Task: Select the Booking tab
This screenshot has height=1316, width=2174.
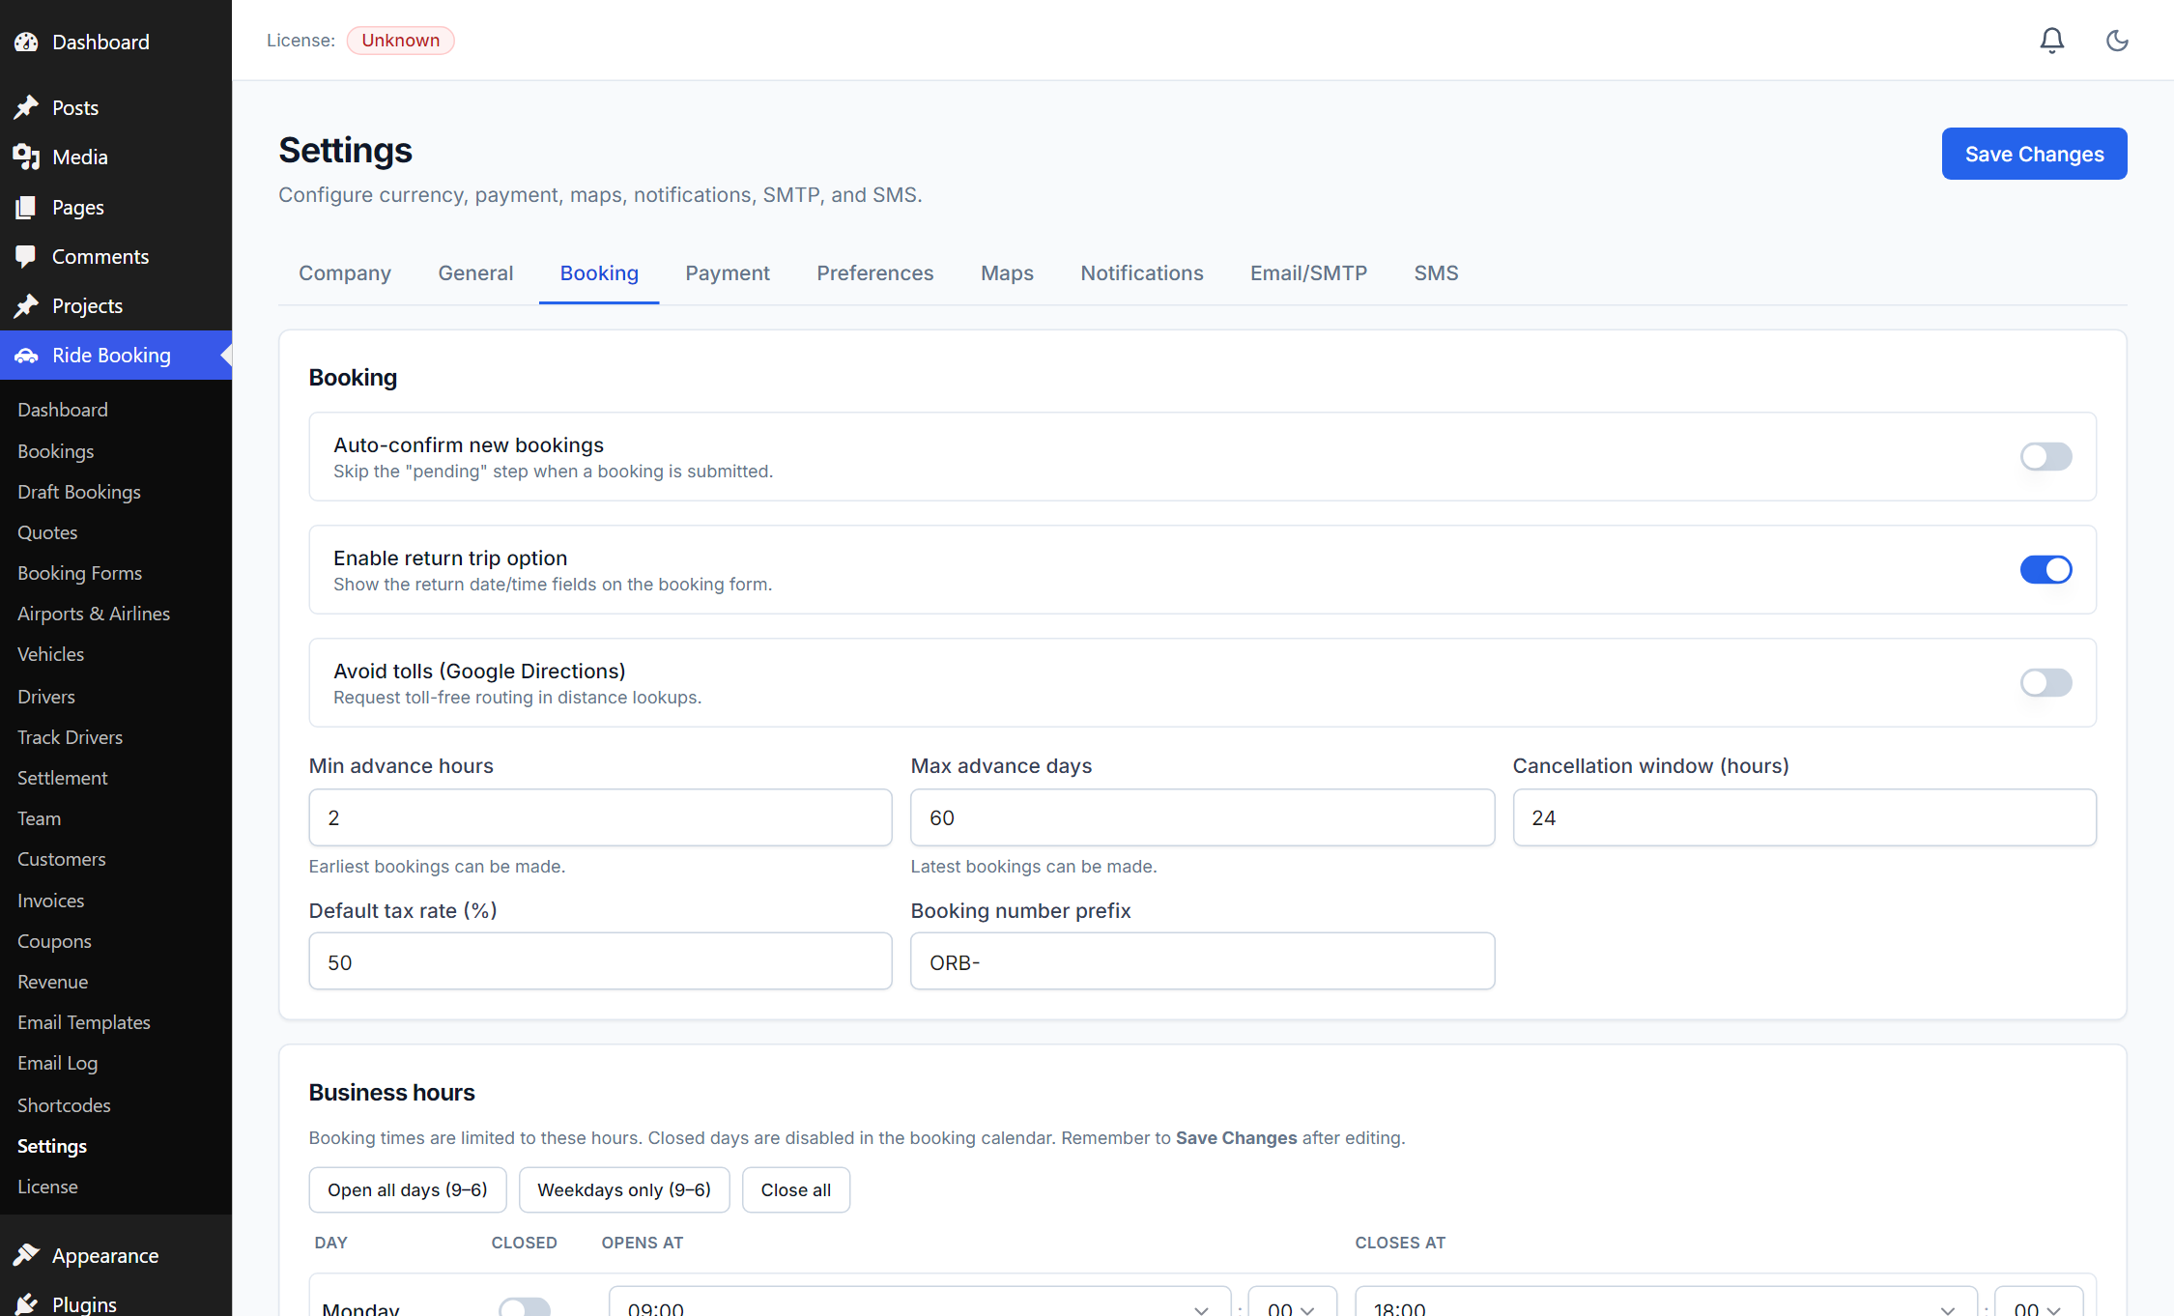Action: 599,273
